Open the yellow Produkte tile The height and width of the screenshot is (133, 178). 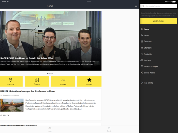tap(63, 81)
